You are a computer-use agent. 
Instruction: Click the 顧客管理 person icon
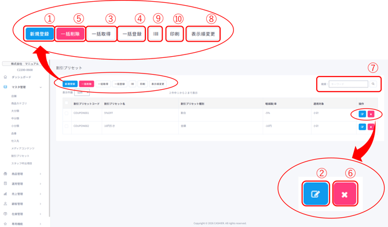tap(5, 204)
